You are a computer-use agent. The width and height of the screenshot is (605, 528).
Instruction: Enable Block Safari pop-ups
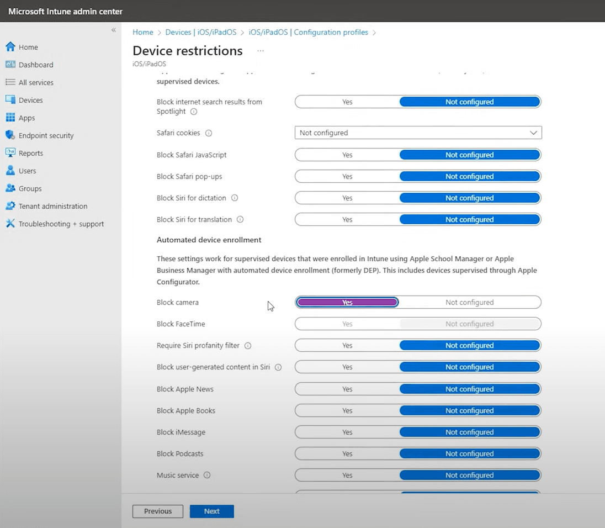point(347,176)
